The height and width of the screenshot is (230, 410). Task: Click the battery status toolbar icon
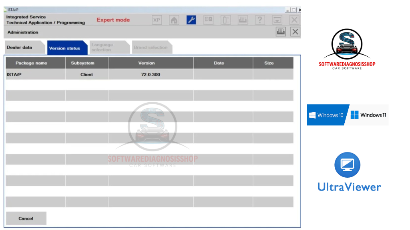pyautogui.click(x=225, y=20)
